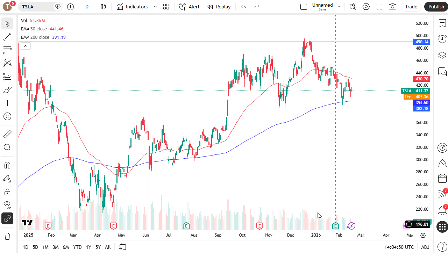Toggle lock all drawings

click(7, 192)
